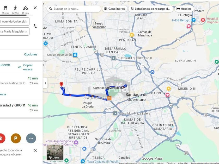Click the pink heart near El Refugio
The image size is (219, 164).
point(188,26)
